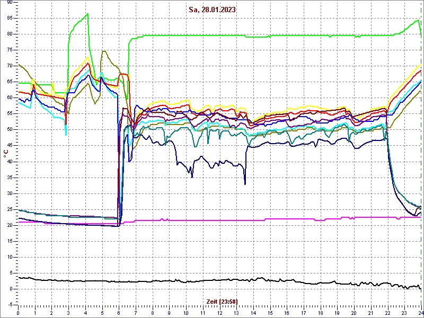Click hour 16 on the time axis
The height and width of the screenshot is (318, 424).
pos(287,312)
